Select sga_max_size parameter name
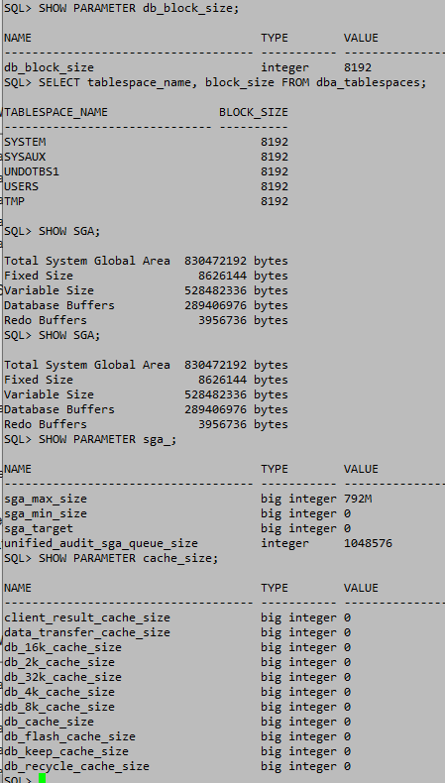 (46, 499)
